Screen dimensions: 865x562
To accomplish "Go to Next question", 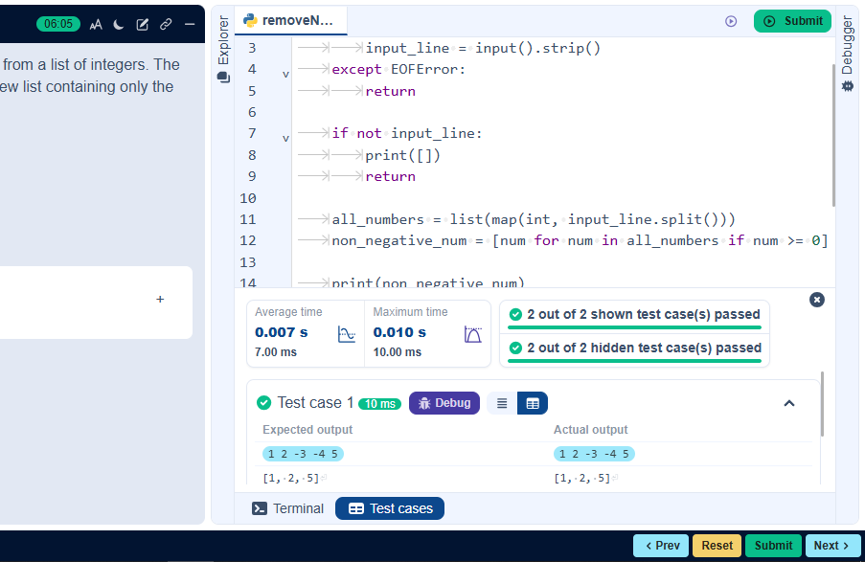I will click(x=833, y=546).
